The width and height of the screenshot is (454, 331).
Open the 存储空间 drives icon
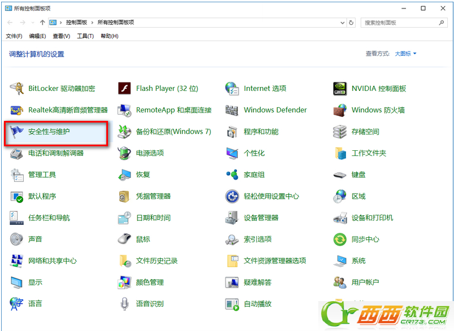(x=340, y=132)
